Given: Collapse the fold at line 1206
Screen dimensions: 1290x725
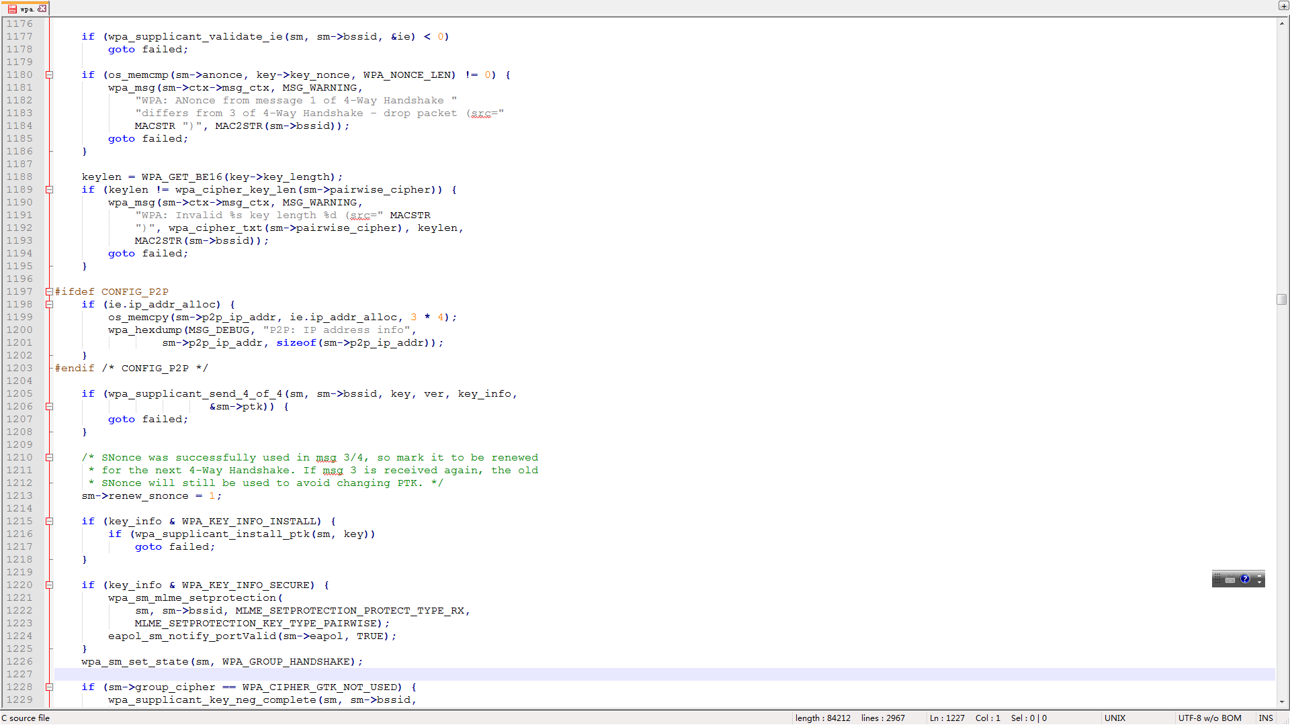Looking at the screenshot, I should [x=49, y=407].
